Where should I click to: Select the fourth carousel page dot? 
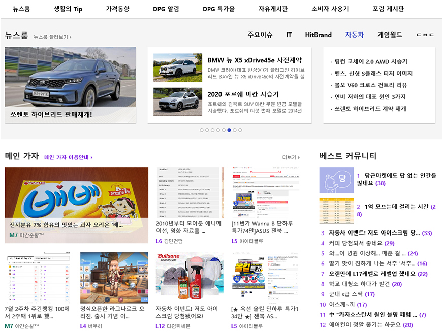click(218, 130)
